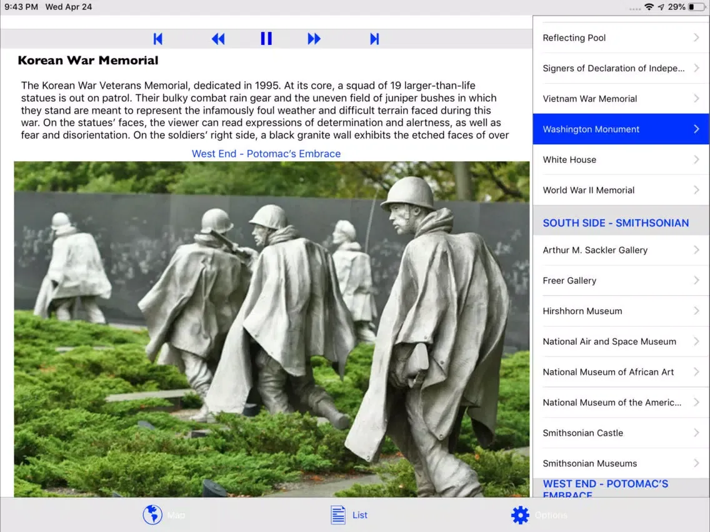Select National Museum of African Art row
Image resolution: width=710 pixels, height=532 pixels.
[621, 372]
